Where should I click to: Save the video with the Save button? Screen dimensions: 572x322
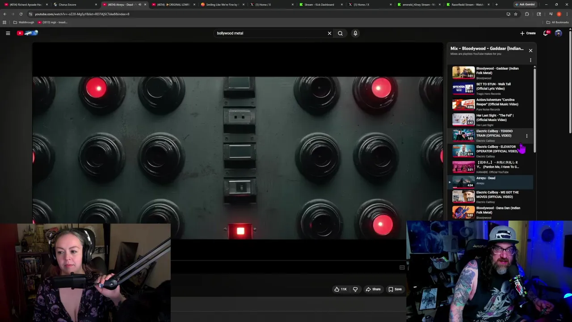point(395,289)
